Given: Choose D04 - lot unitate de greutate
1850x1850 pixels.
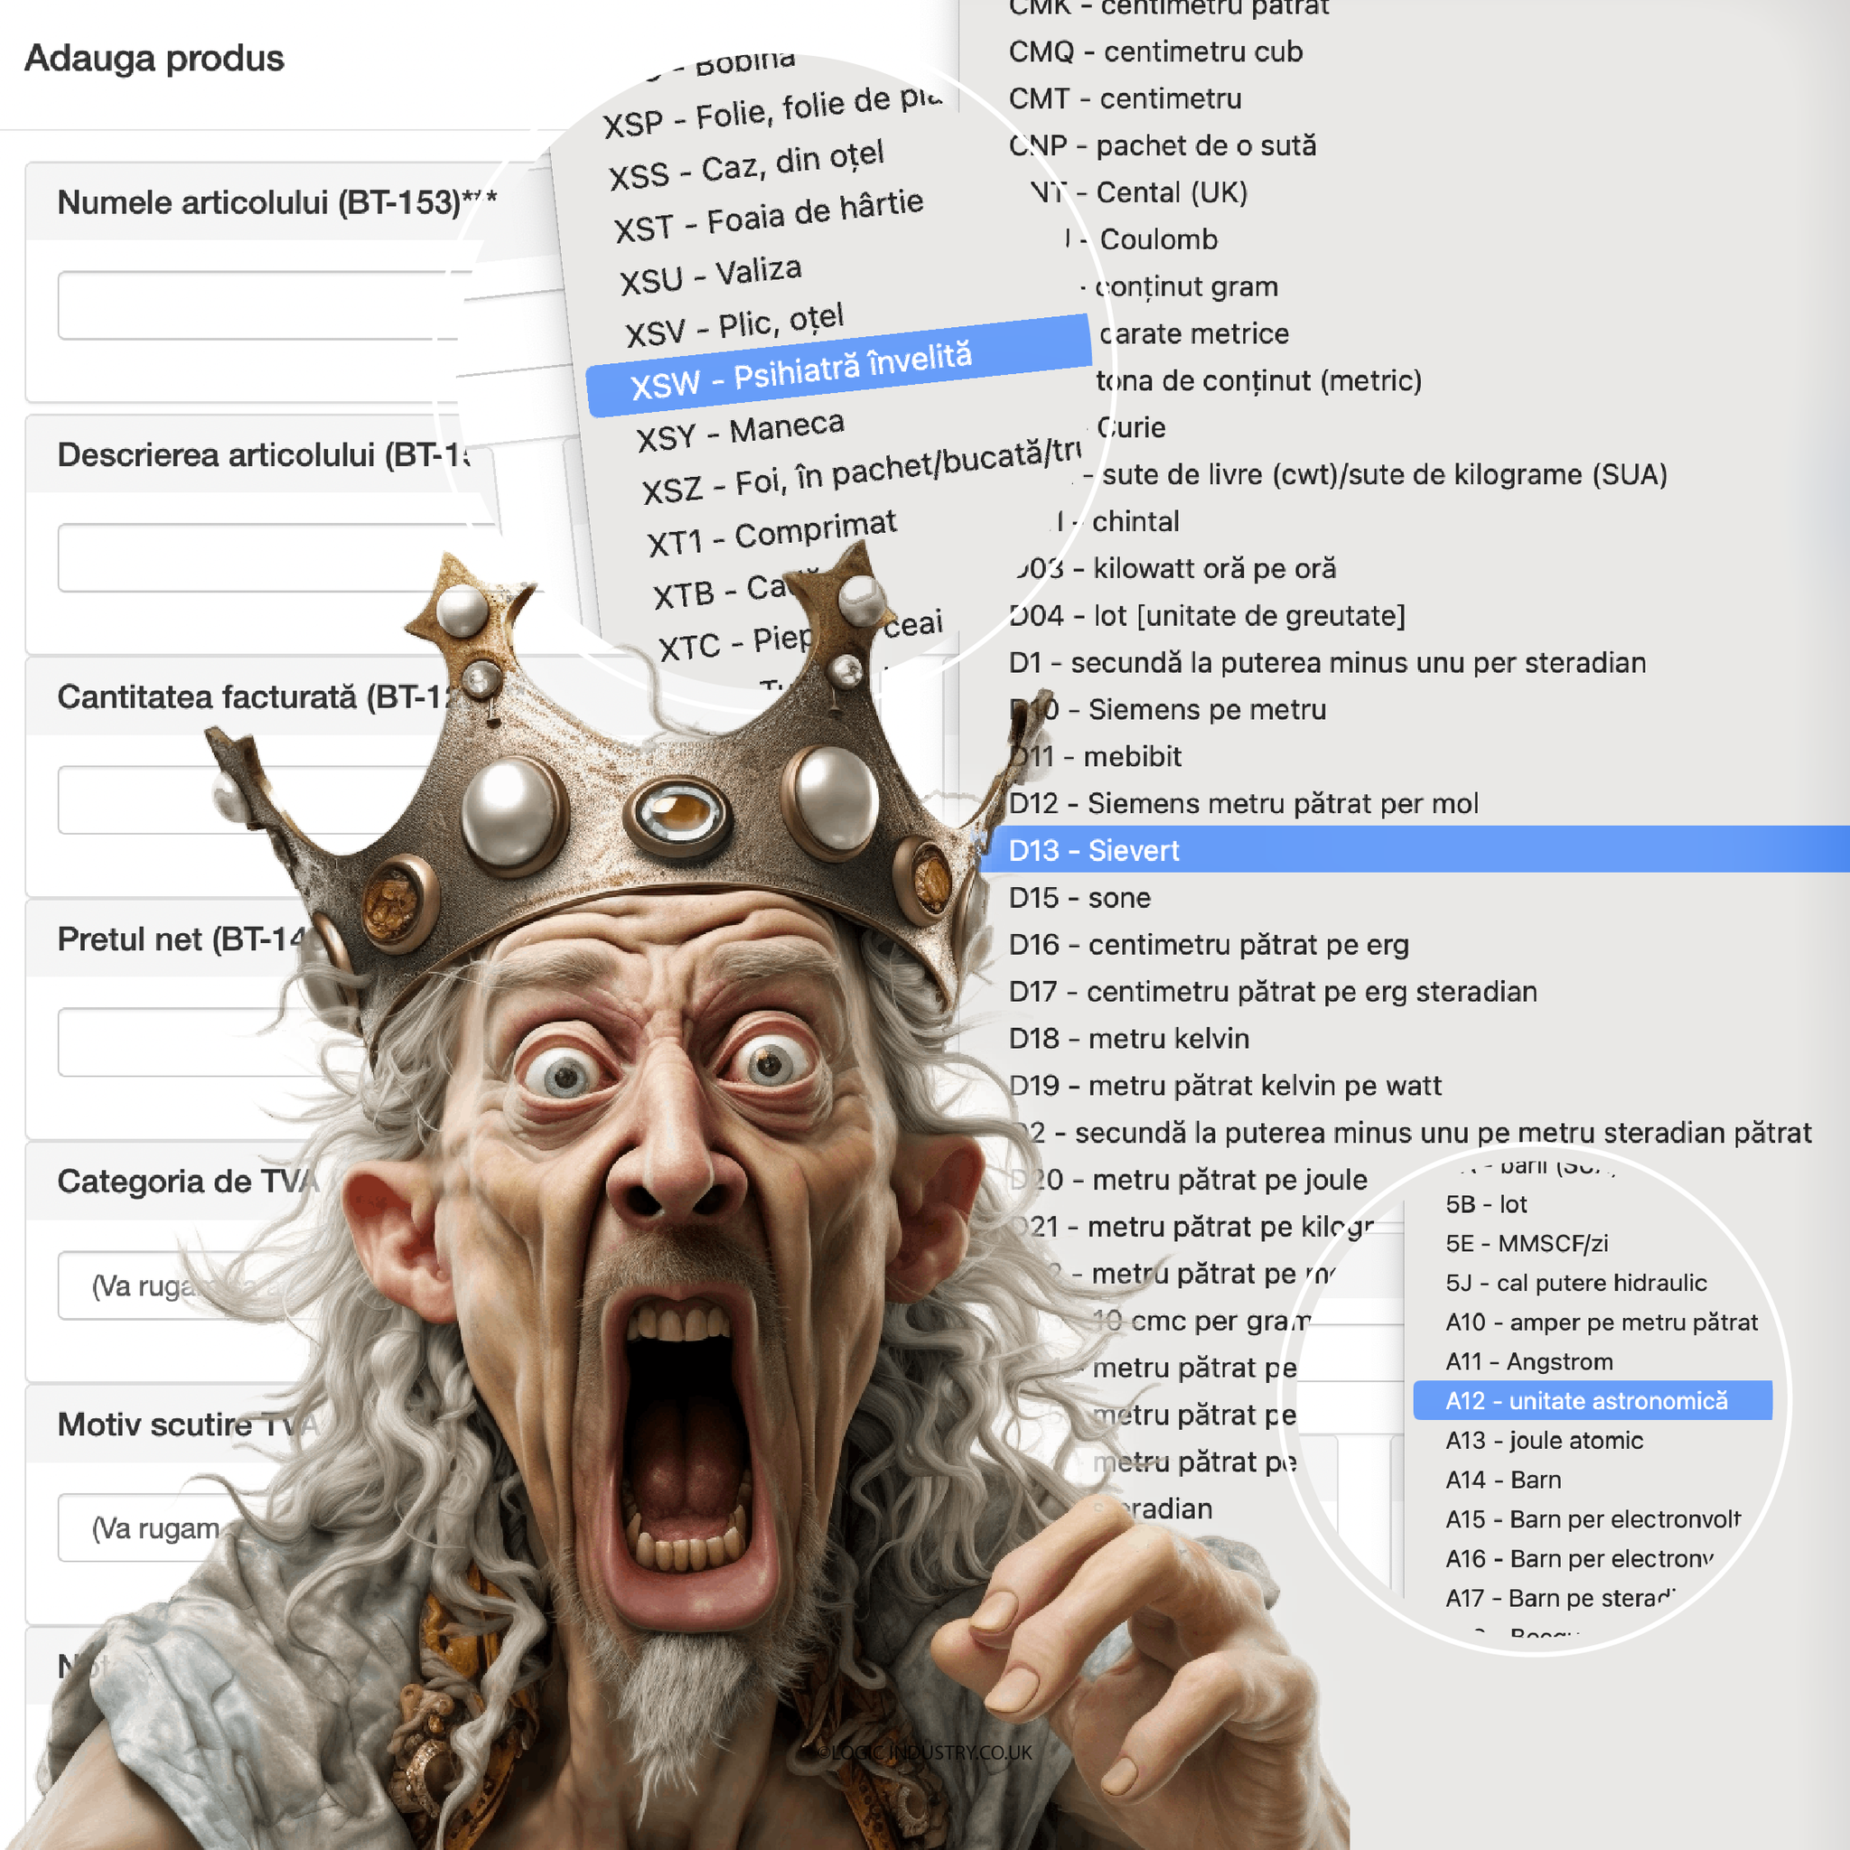Looking at the screenshot, I should [x=1207, y=615].
